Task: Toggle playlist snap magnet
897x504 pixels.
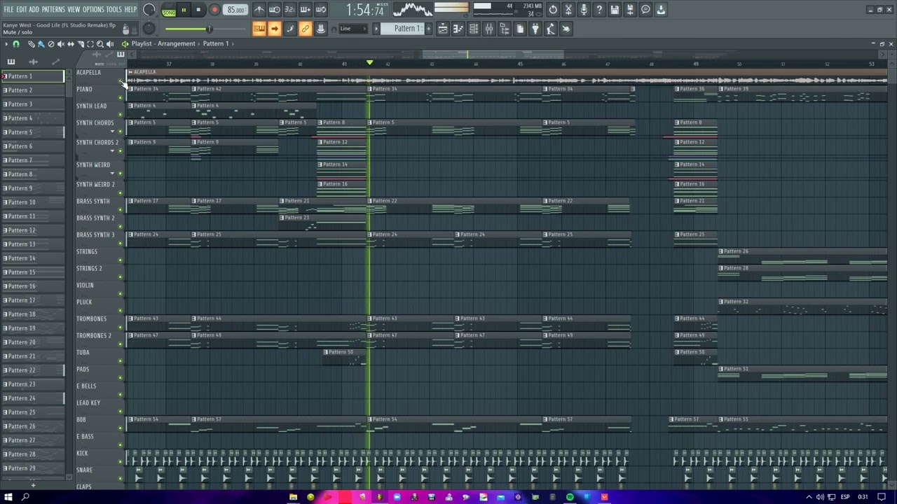Action: pyautogui.click(x=15, y=43)
